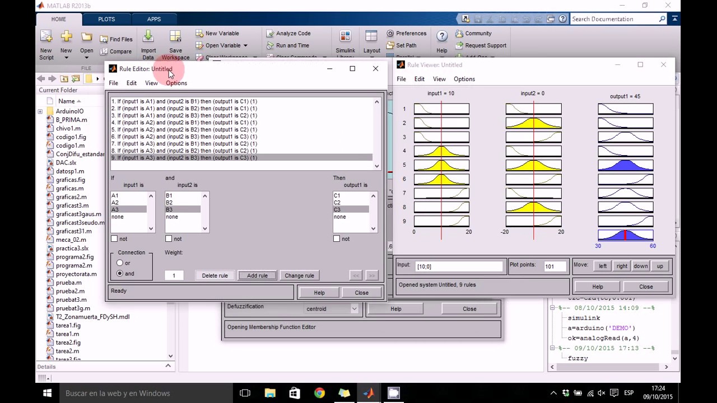The height and width of the screenshot is (403, 717).
Task: Click the Rule Viewer Input field
Action: (458, 266)
